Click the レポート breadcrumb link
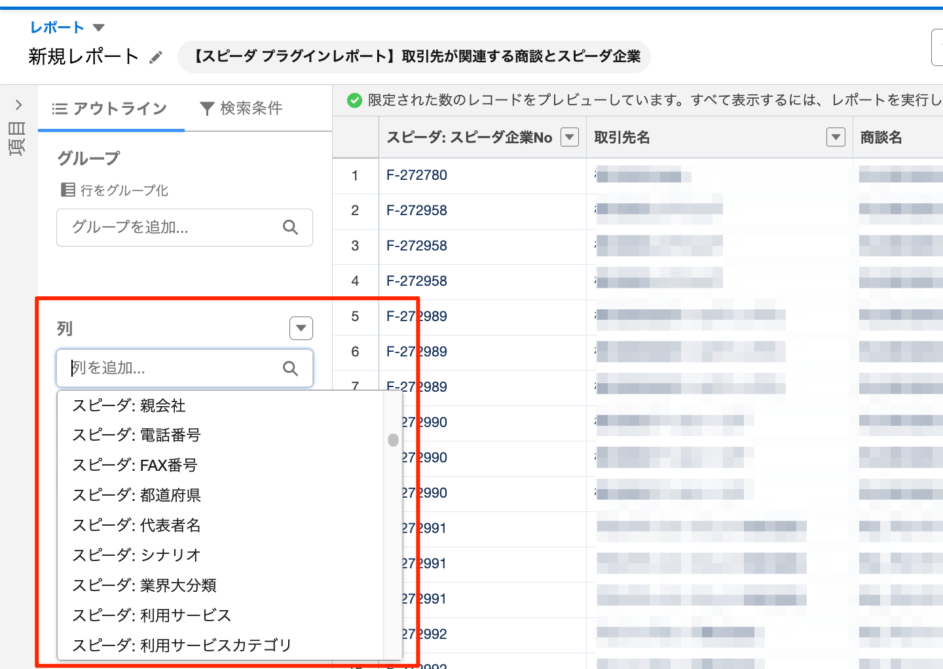Viewport: 943px width, 669px height. [57, 27]
